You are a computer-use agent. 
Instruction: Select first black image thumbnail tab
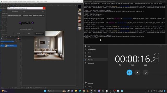pyautogui.click(x=80, y=6)
